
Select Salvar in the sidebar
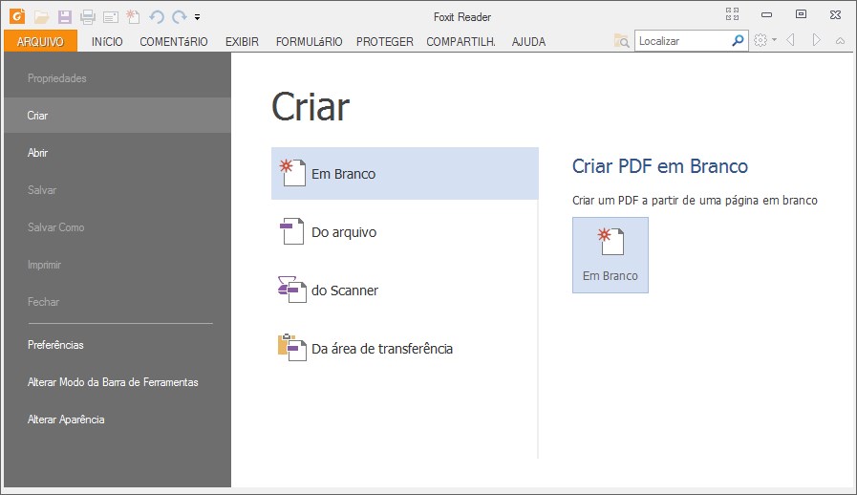118,190
